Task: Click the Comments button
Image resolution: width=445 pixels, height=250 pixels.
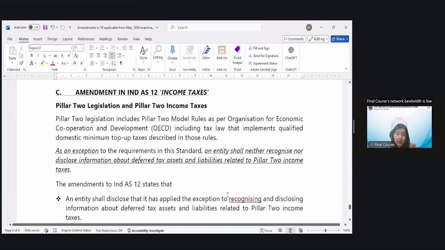Action: coord(294,39)
